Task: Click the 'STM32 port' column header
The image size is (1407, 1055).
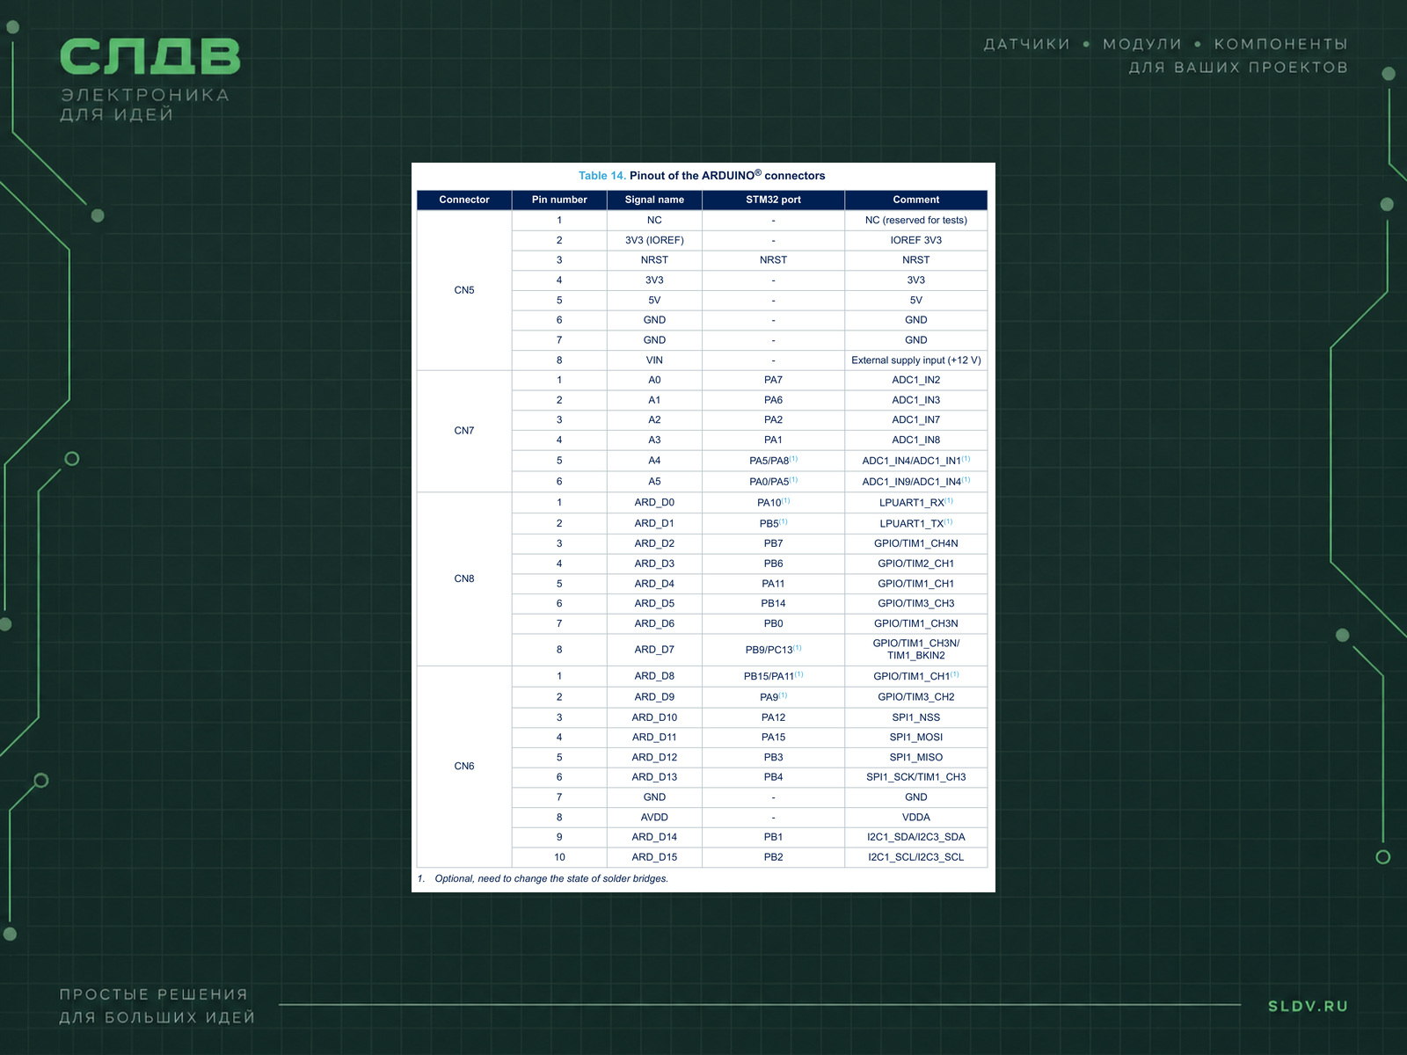Action: tap(773, 200)
